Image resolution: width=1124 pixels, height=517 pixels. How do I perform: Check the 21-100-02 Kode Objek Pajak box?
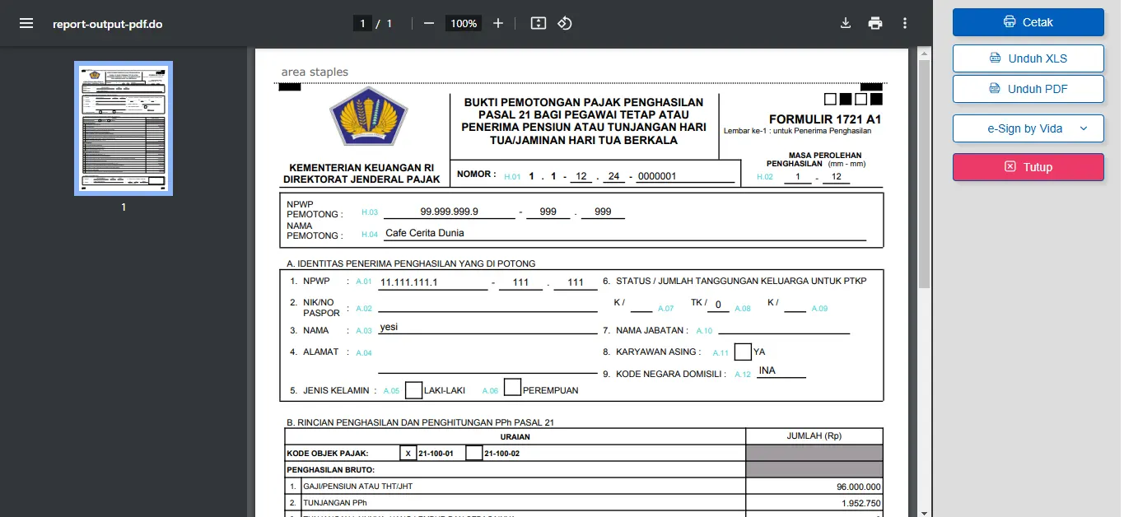click(473, 452)
